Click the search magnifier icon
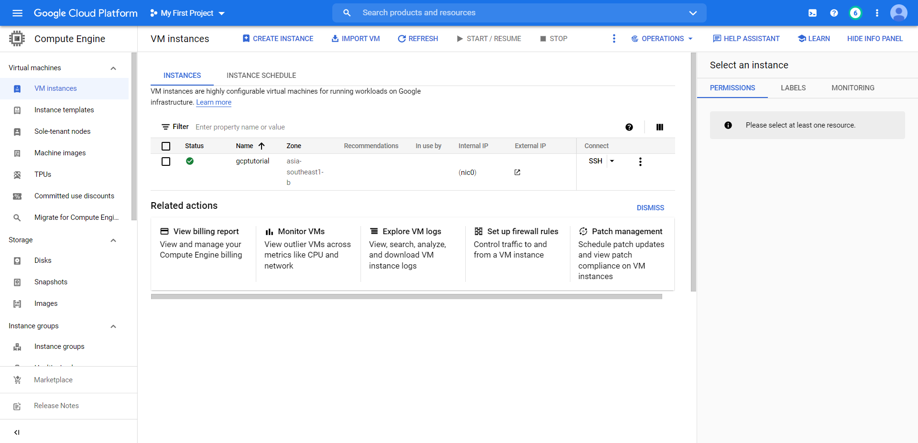 point(347,13)
